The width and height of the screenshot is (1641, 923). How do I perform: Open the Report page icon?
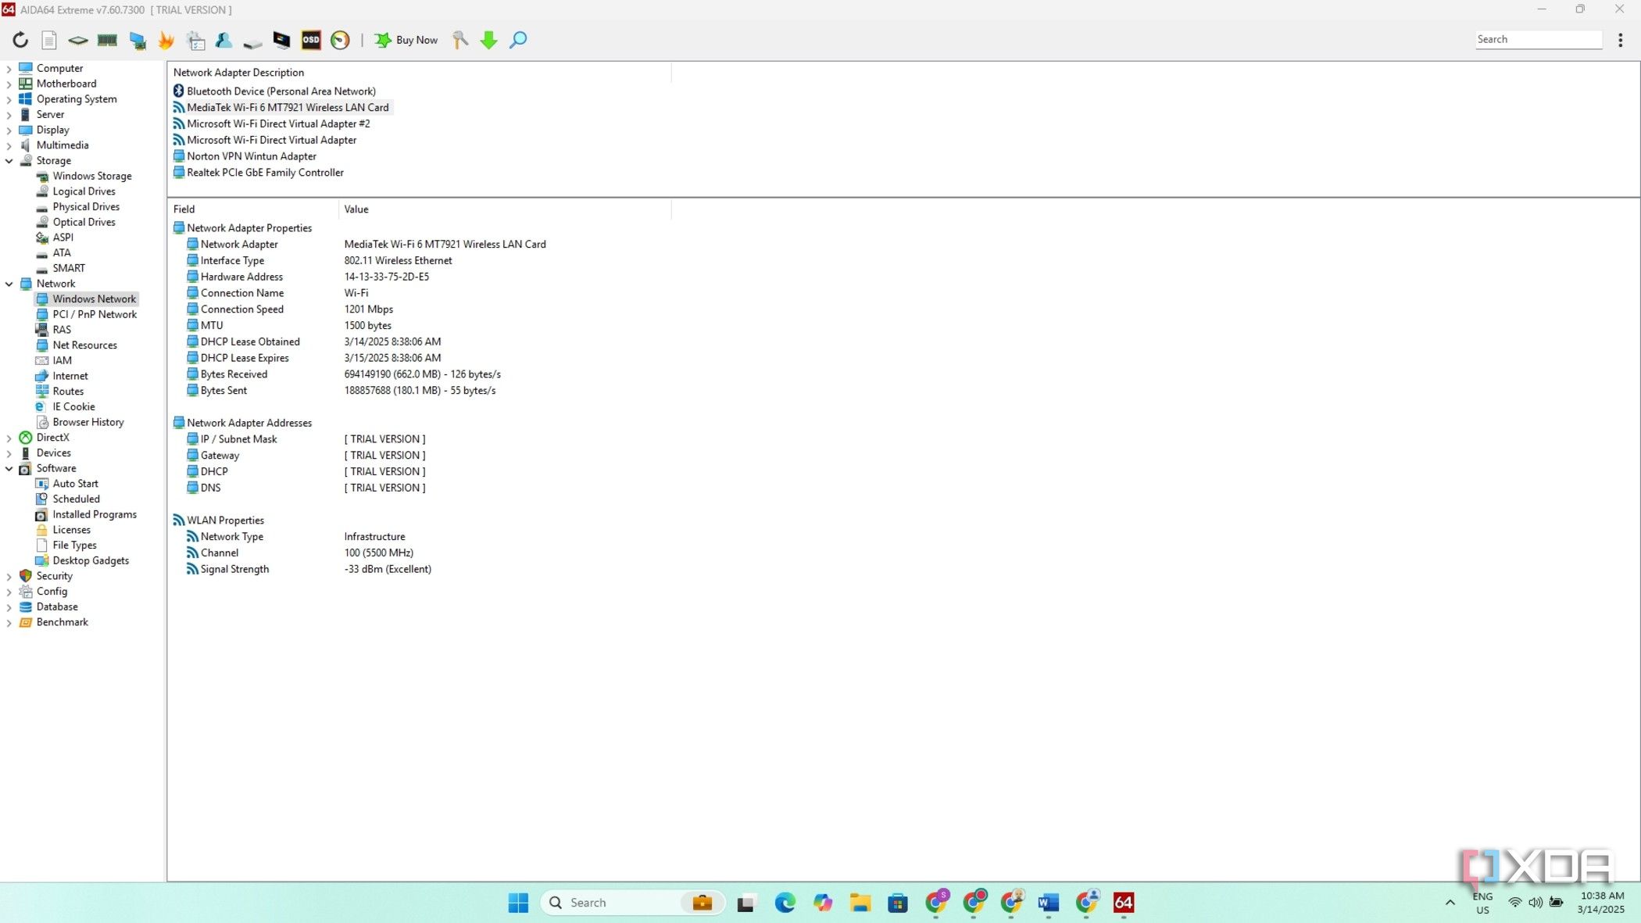[48, 40]
